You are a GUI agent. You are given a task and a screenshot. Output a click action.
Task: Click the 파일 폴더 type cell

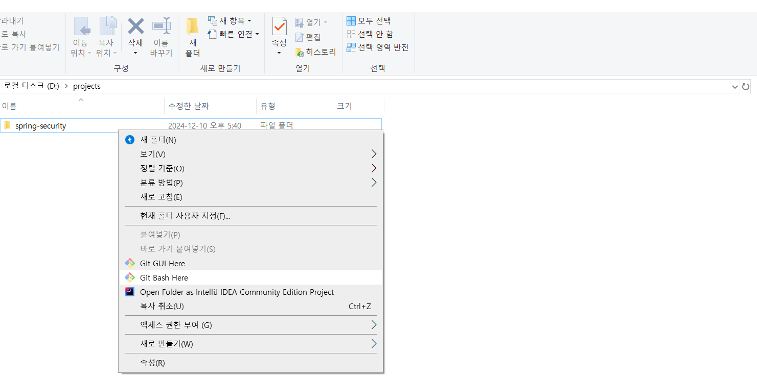pyautogui.click(x=277, y=125)
